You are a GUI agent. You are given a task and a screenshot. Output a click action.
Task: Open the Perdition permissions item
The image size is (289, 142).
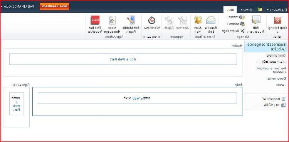236,24
